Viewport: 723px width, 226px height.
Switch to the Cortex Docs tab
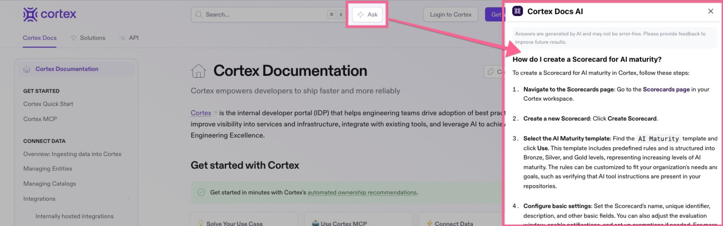39,38
